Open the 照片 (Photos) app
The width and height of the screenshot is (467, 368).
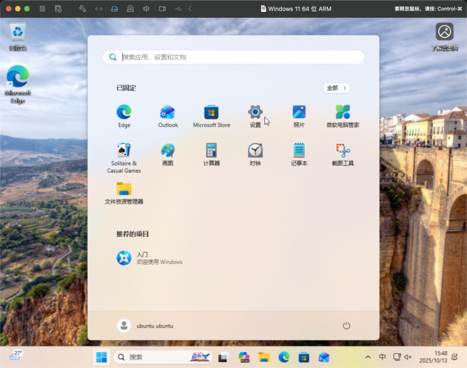299,116
